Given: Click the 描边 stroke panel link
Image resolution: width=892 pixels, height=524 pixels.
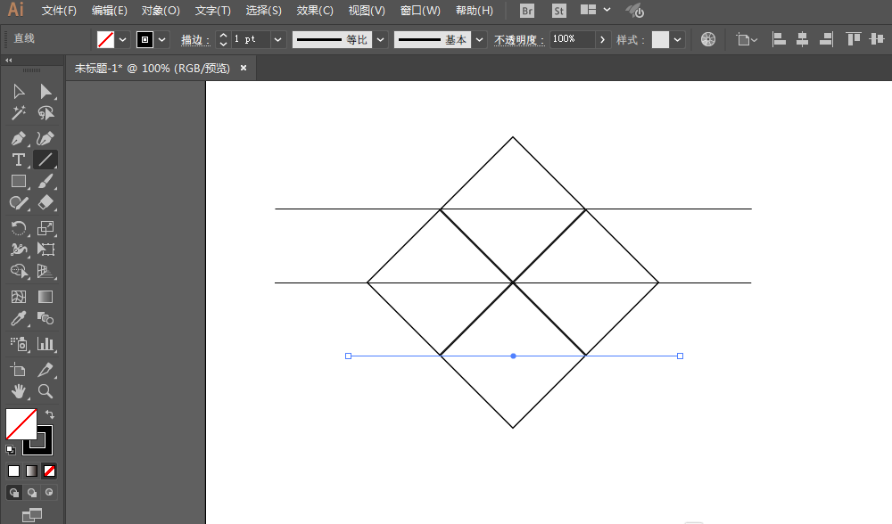Looking at the screenshot, I should pos(194,40).
